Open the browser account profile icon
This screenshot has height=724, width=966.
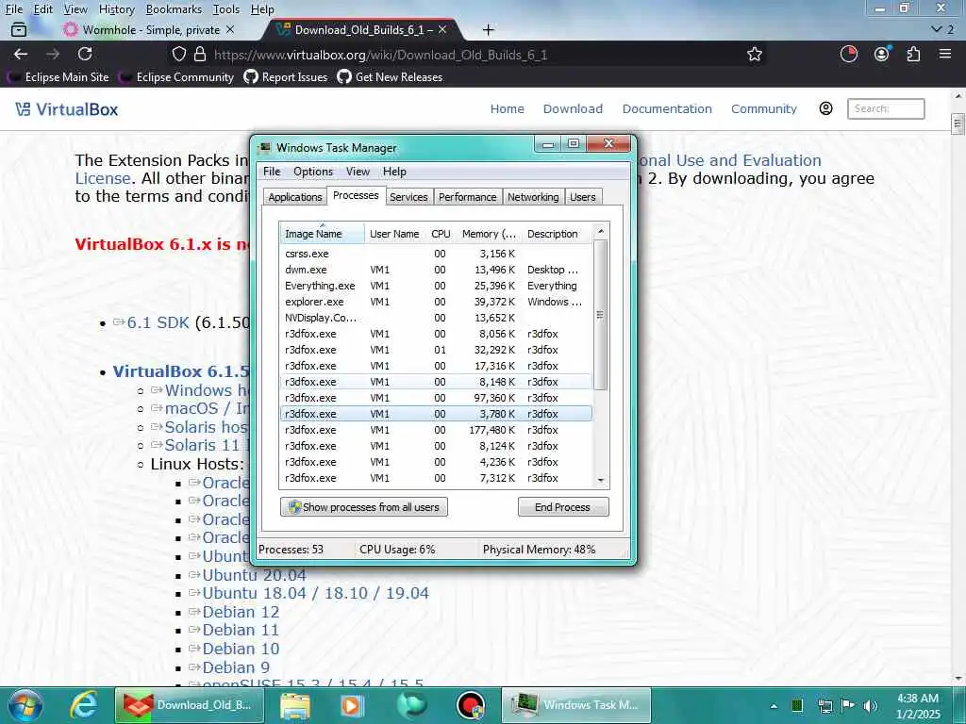(x=882, y=54)
